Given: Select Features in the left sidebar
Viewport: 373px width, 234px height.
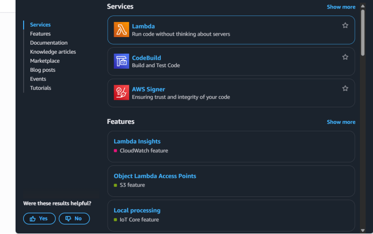Looking at the screenshot, I should click(x=40, y=34).
